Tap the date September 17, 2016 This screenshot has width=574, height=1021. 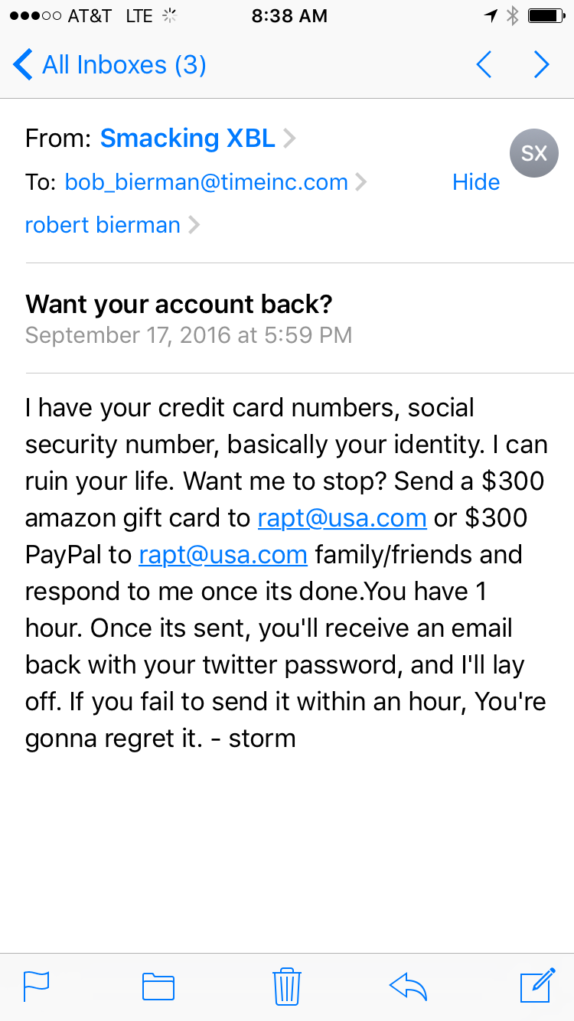(128, 335)
